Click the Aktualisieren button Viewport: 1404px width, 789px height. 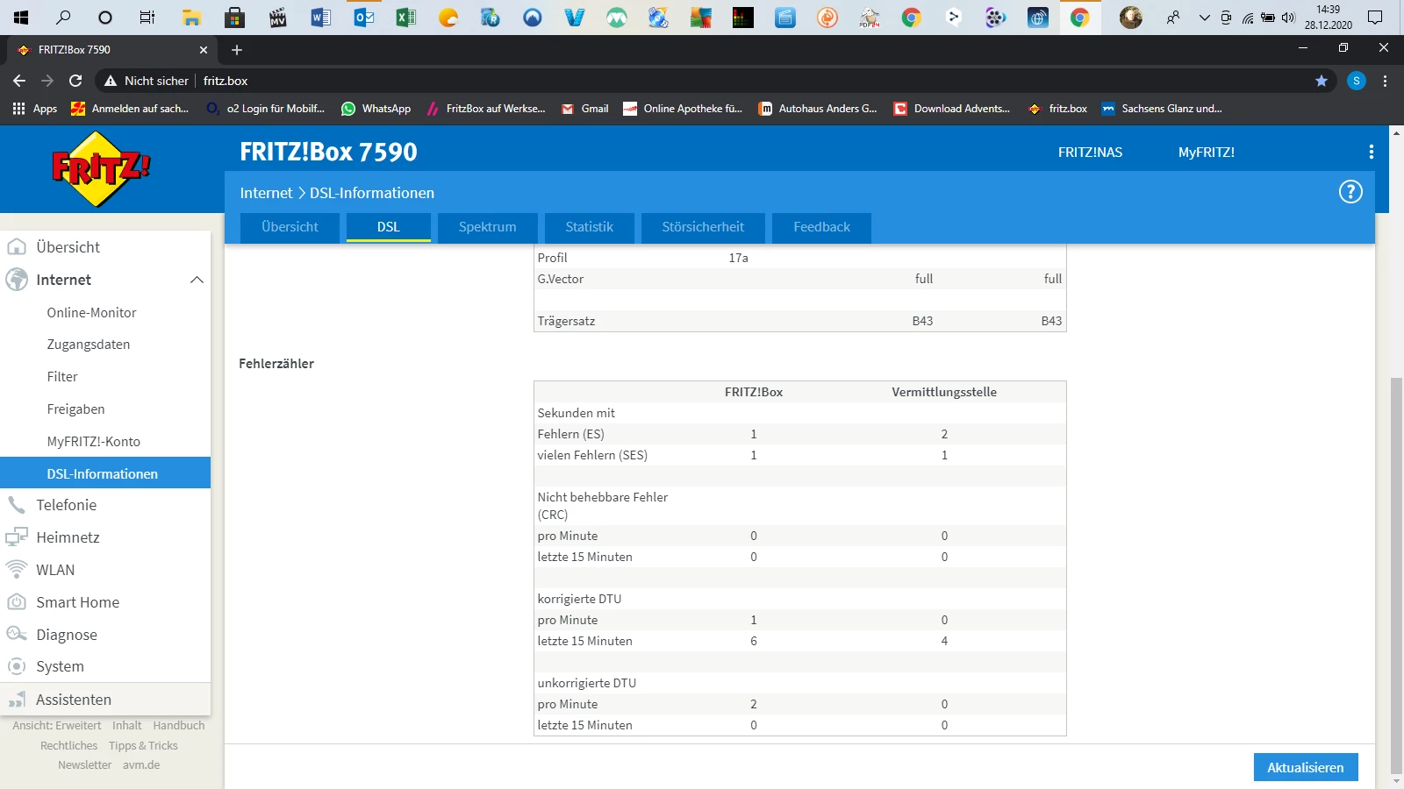click(1305, 767)
